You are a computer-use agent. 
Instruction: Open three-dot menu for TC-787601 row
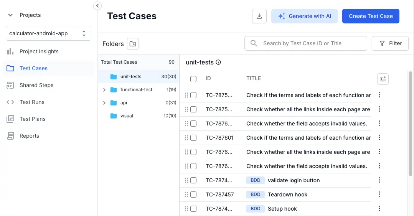tap(379, 138)
